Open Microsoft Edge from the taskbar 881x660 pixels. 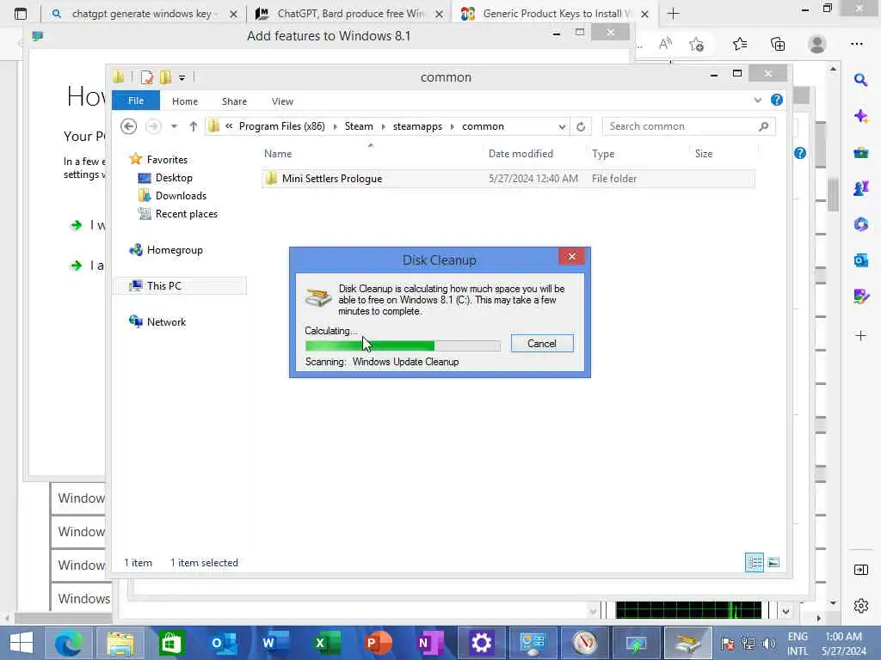point(69,643)
